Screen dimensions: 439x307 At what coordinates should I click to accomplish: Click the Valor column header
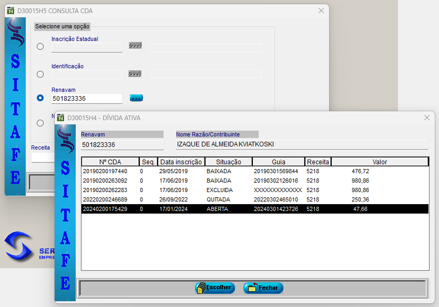379,162
